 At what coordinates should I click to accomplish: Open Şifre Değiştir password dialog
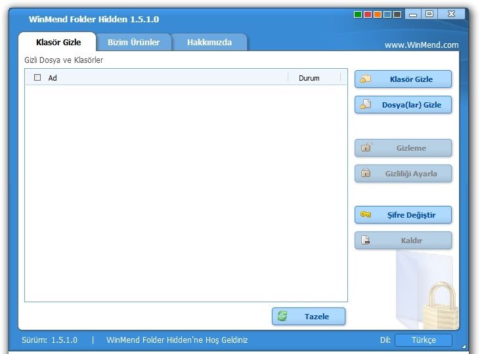click(403, 215)
